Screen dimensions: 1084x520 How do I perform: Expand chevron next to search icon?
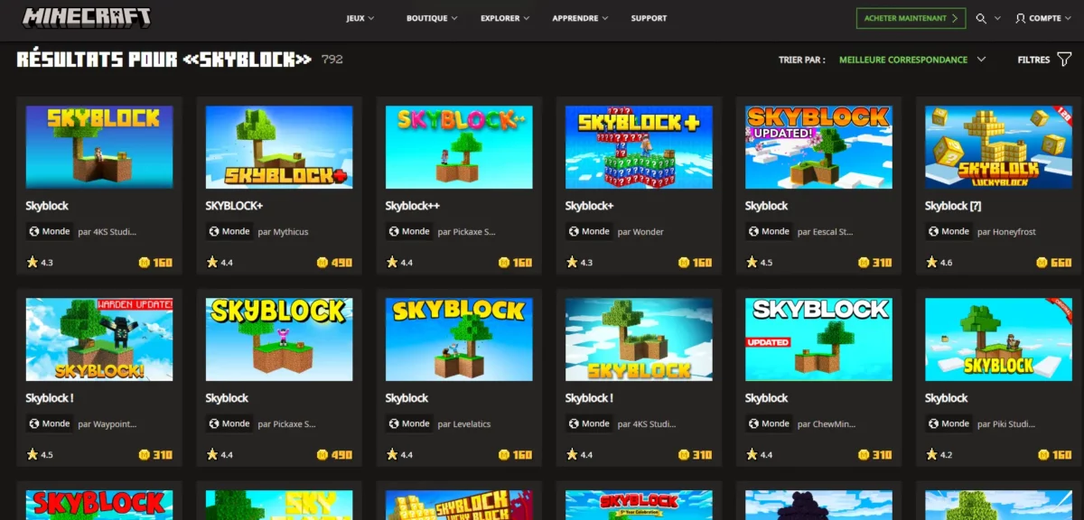[x=997, y=18]
